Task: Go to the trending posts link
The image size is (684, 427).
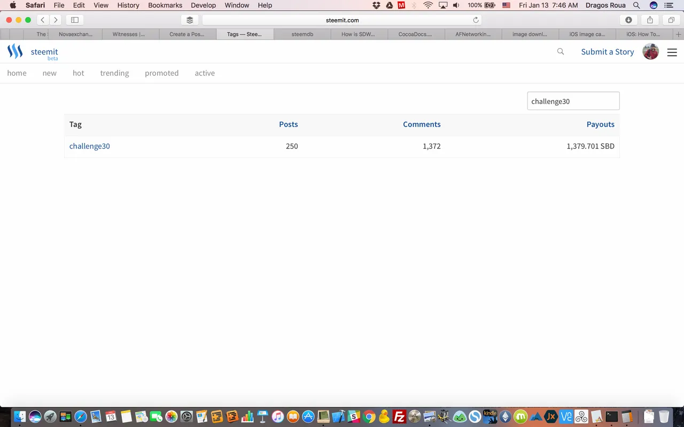Action: [x=114, y=73]
